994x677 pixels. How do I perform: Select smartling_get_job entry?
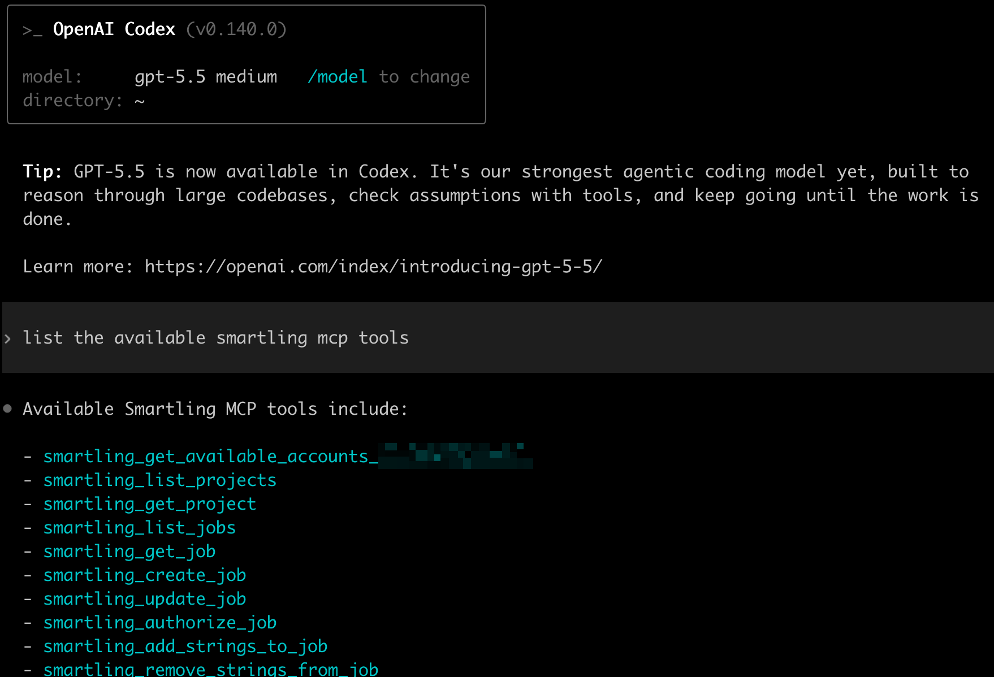[129, 552]
